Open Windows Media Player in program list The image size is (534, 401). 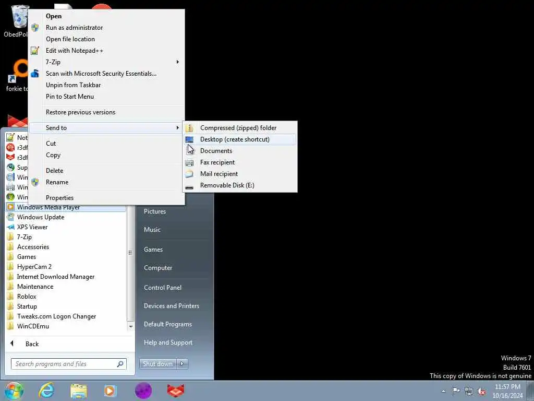(66, 207)
